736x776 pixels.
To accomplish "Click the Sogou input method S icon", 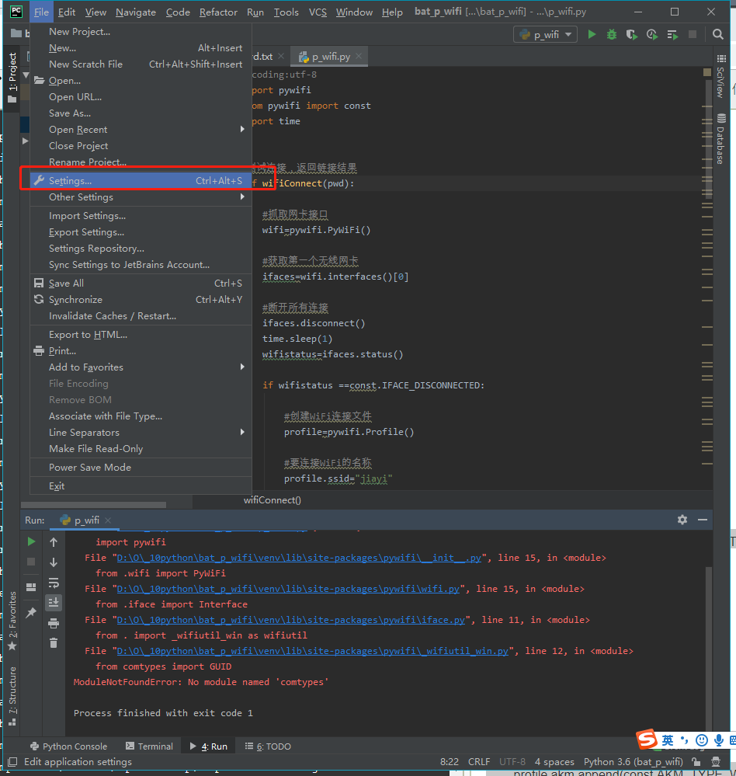I will (647, 739).
